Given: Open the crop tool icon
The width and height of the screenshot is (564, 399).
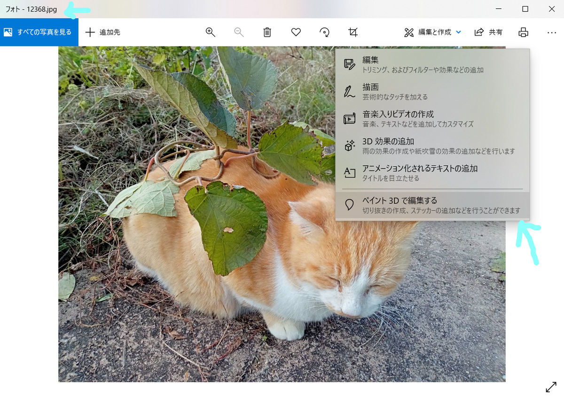Looking at the screenshot, I should click(353, 32).
